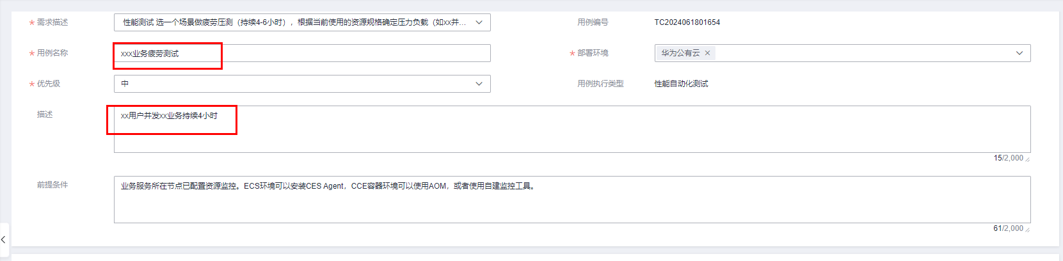Click the resize handle of the 描述 textarea

(x=1028, y=158)
